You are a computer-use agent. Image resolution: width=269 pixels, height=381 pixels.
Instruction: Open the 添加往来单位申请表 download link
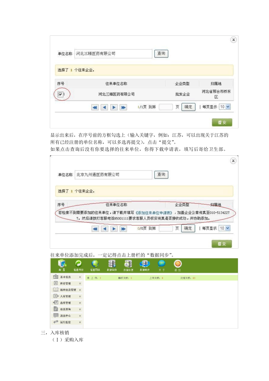tap(154, 213)
